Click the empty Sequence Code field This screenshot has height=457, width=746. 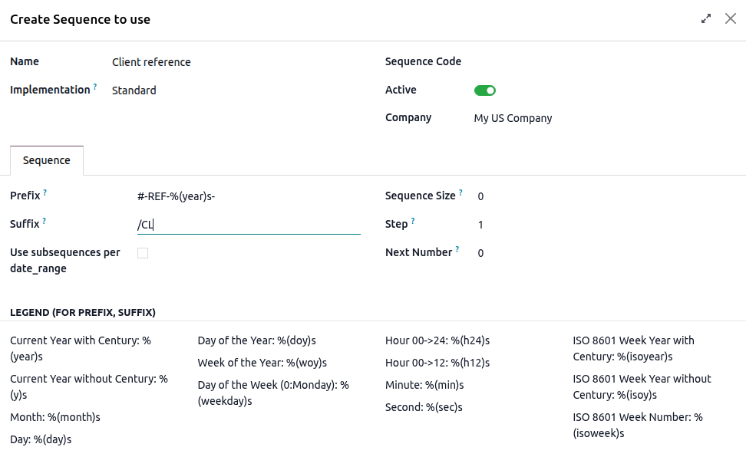[522, 61]
